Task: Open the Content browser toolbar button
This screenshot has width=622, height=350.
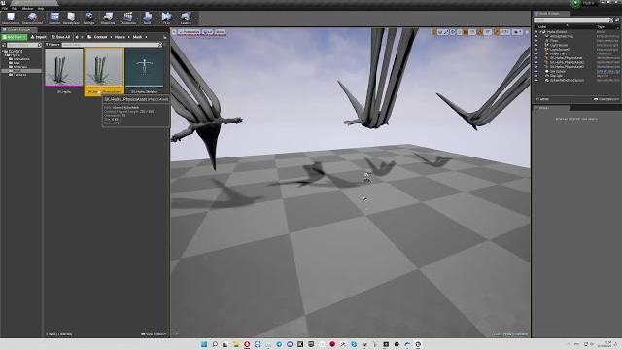Action: point(54,17)
